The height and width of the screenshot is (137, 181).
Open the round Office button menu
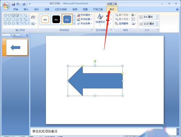coord(6,6)
